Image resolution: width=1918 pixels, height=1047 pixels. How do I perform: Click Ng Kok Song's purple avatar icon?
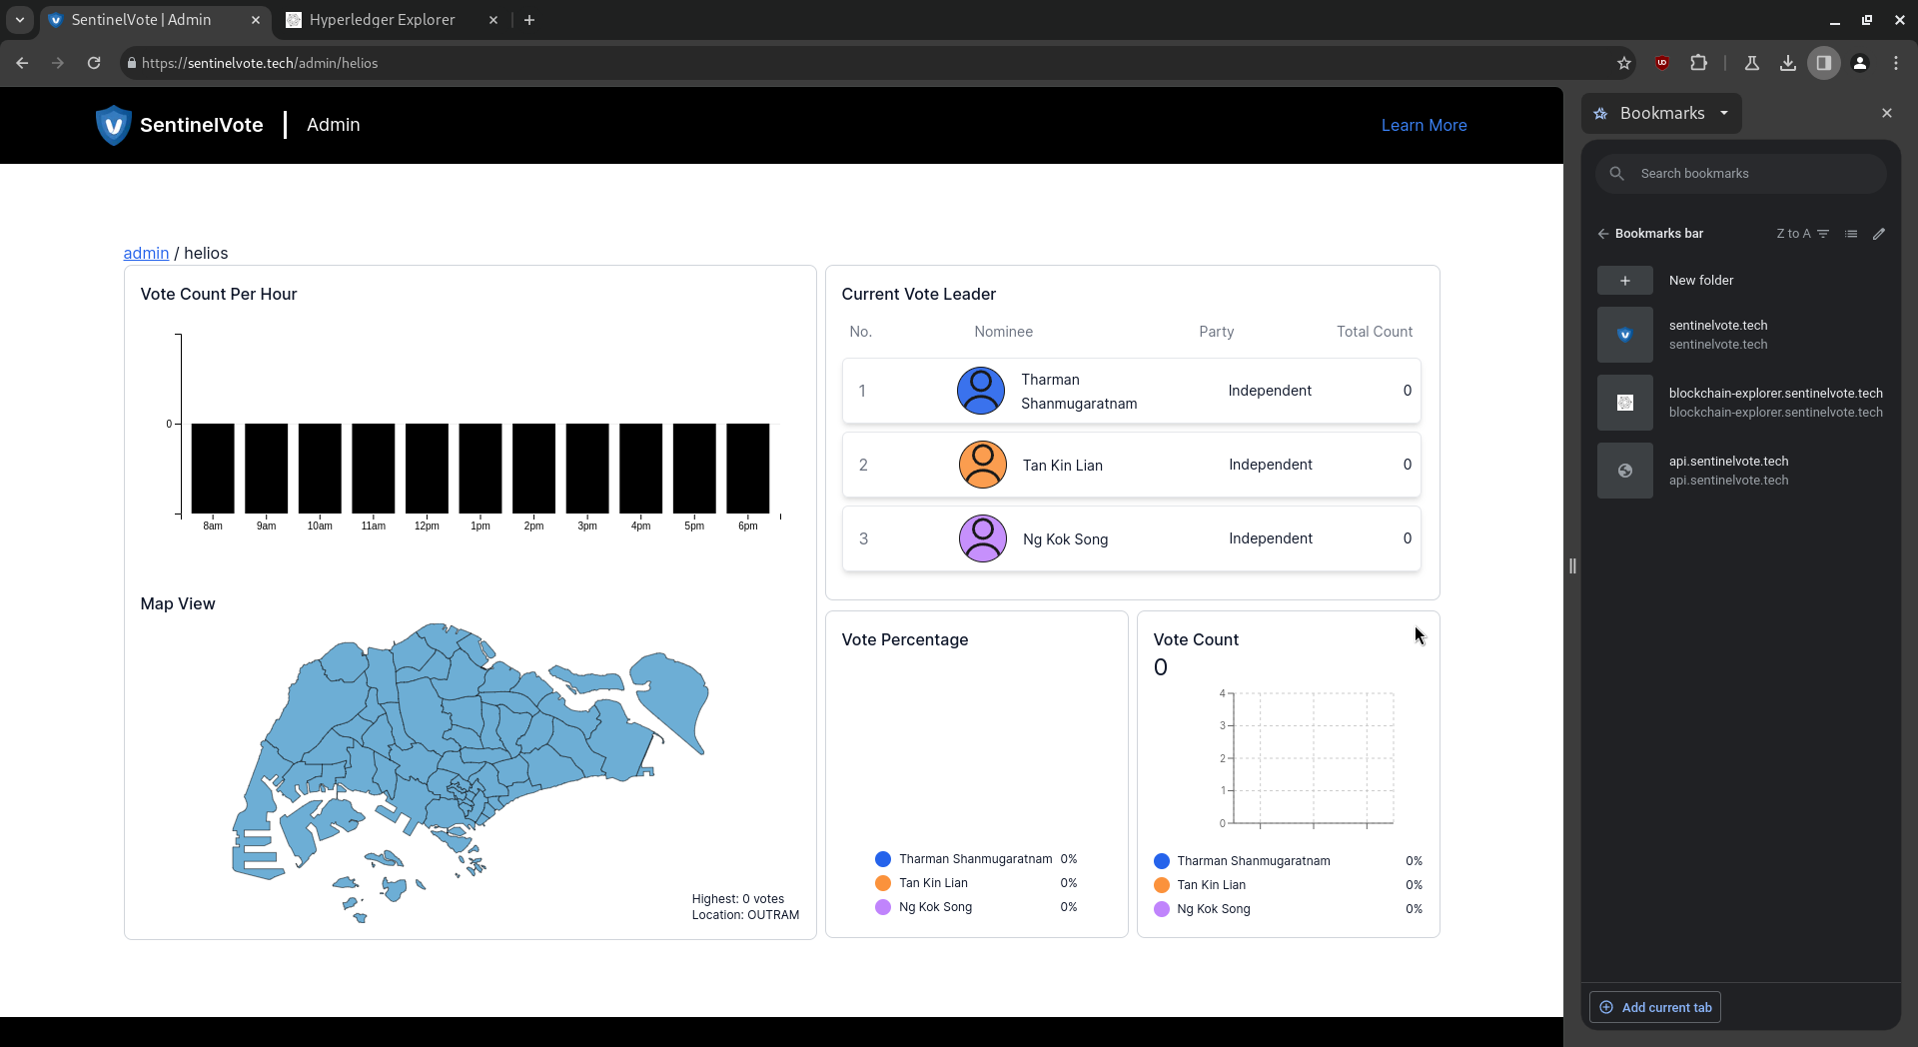click(982, 538)
